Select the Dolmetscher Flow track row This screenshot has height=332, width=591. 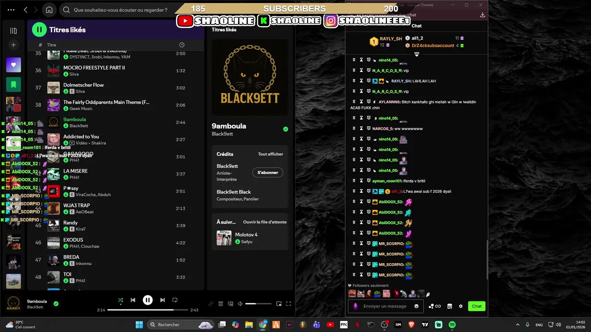116,88
